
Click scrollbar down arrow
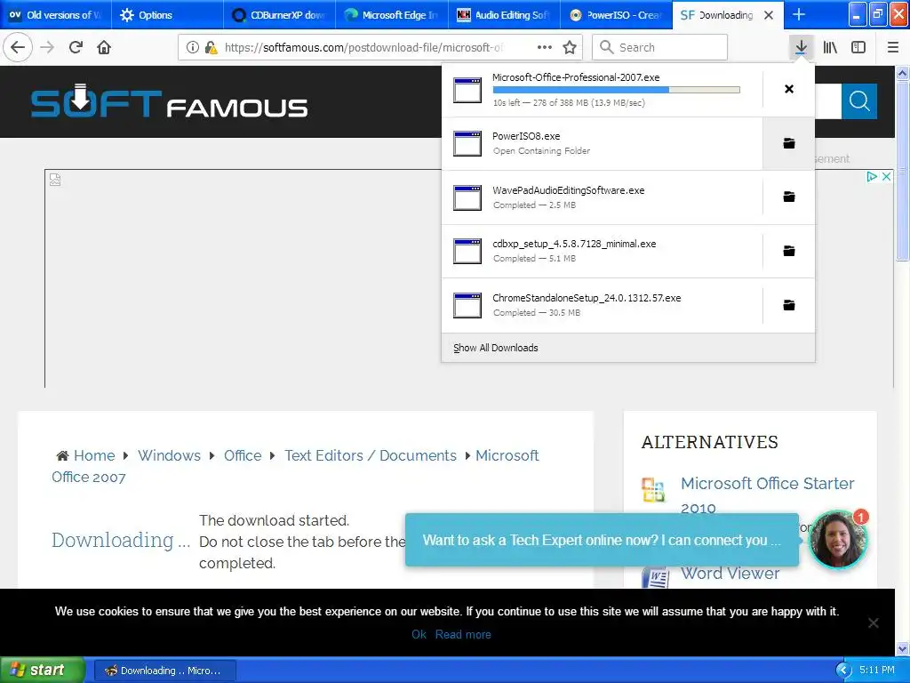pyautogui.click(x=902, y=648)
